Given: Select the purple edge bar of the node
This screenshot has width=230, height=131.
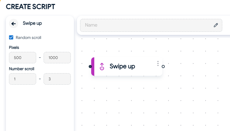Looking at the screenshot, I should (93, 66).
